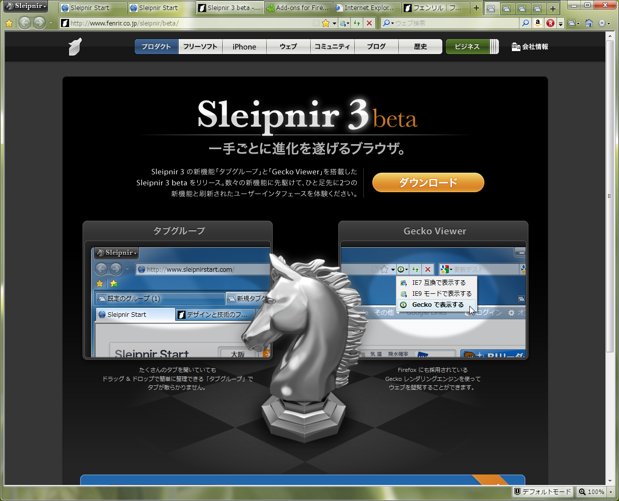The width and height of the screenshot is (619, 501).
Task: Click the rendering engine switch icon
Action: [x=344, y=23]
